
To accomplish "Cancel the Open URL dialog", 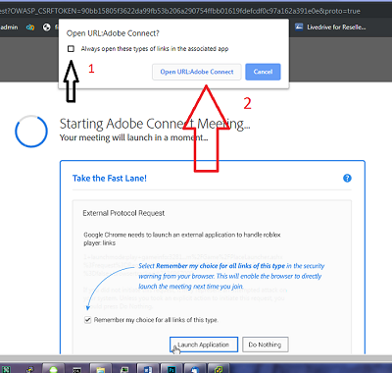I will click(x=263, y=72).
